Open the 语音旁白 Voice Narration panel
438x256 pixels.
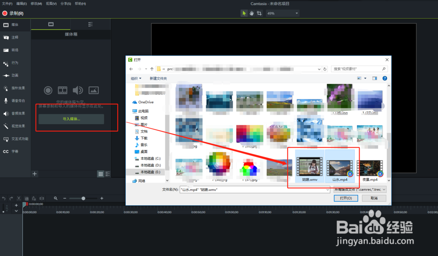click(x=14, y=101)
